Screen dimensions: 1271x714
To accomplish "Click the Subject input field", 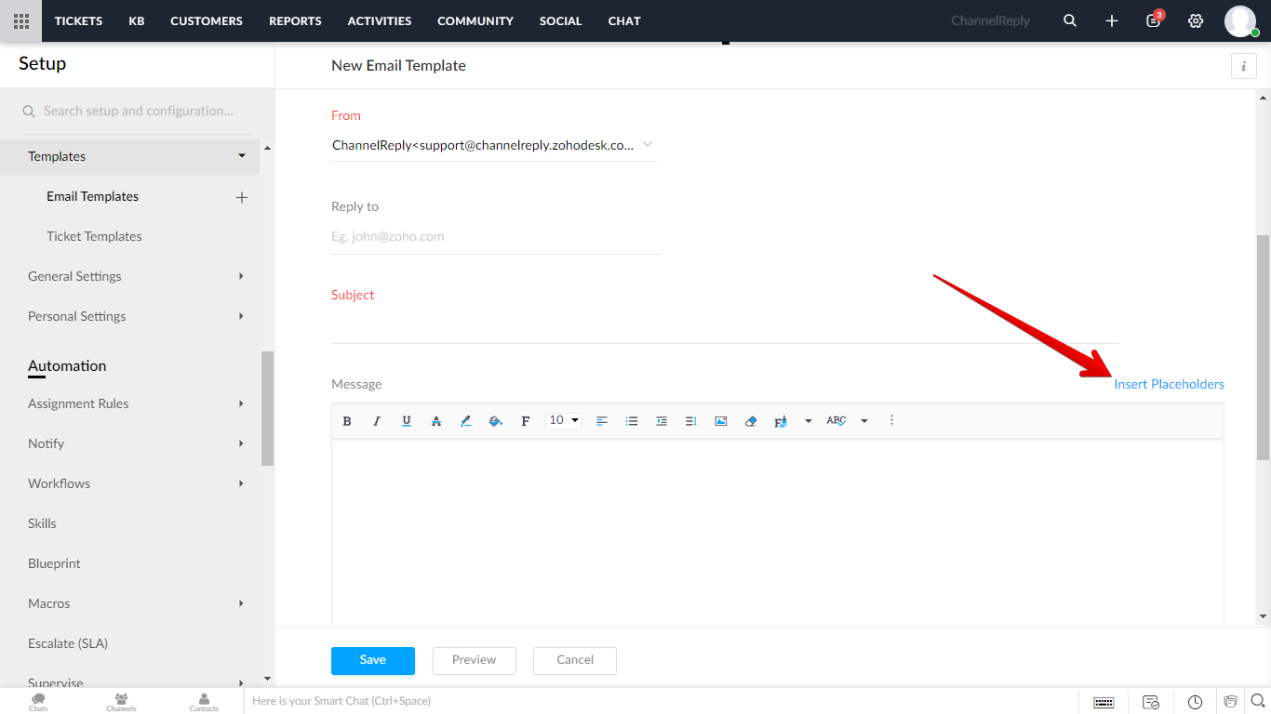I will coord(724,327).
